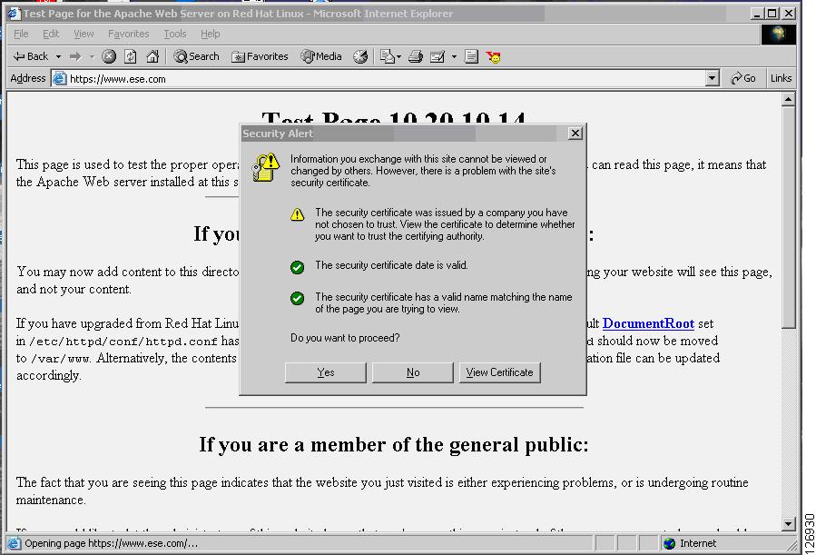Click the vertical scrollbar thumb
Viewport: 816px width, 555px height.
(789, 217)
